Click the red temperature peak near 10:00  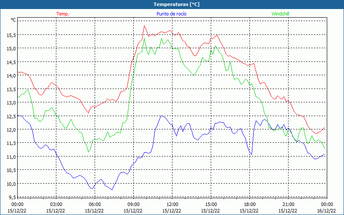tap(144, 26)
